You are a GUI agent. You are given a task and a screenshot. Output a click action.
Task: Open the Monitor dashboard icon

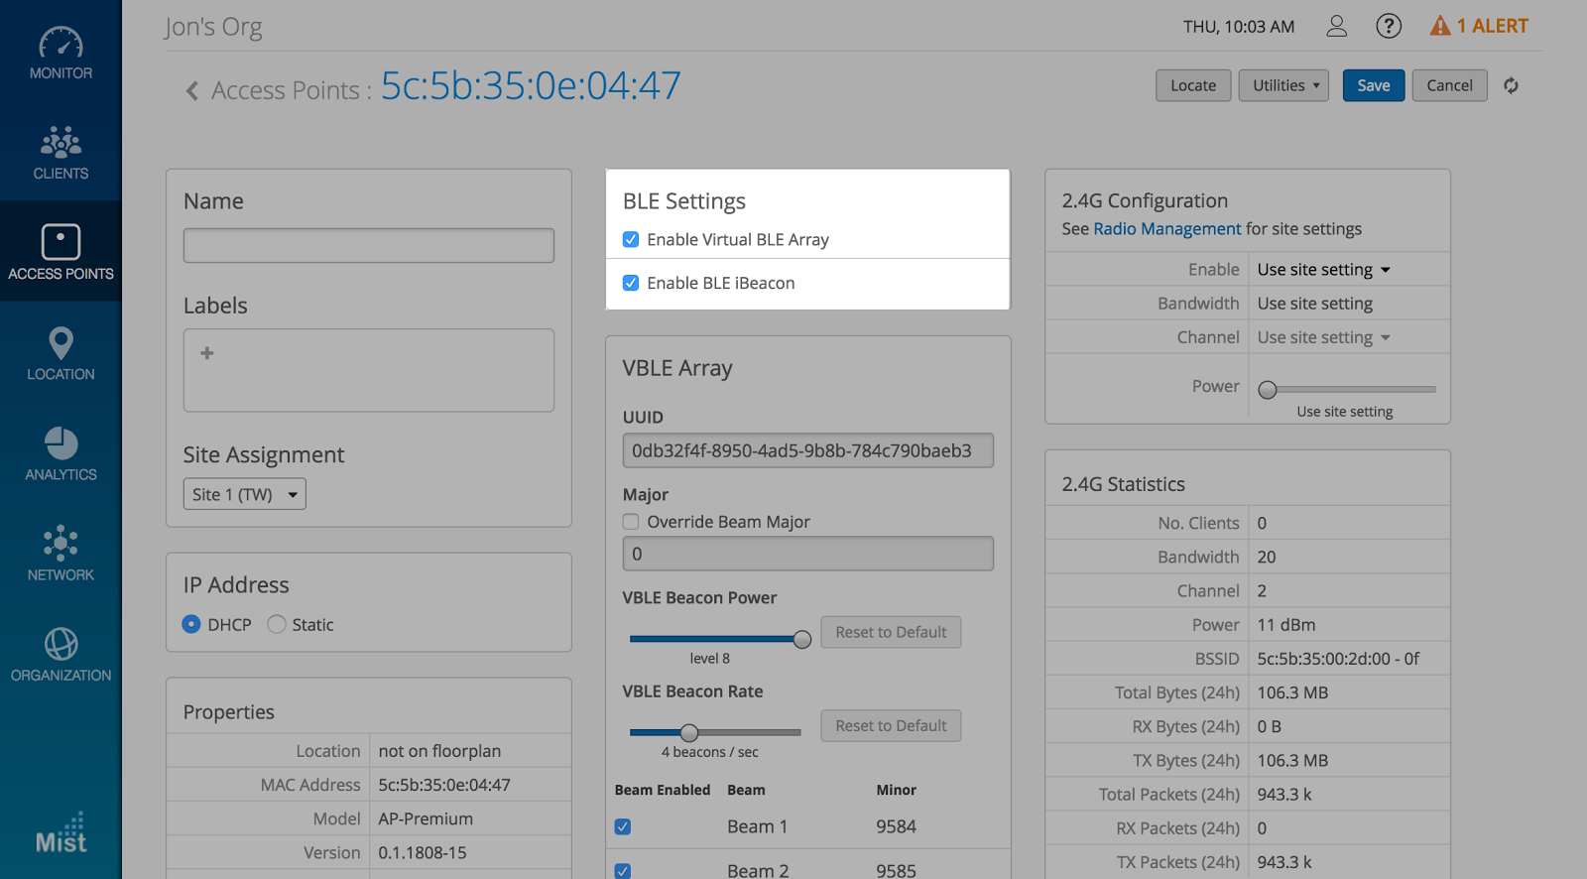(61, 43)
